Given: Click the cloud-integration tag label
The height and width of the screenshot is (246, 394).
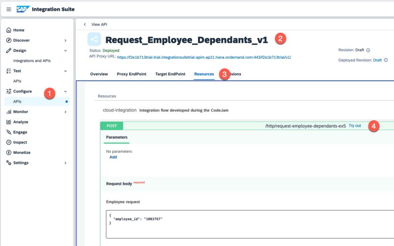Looking at the screenshot, I should click(120, 110).
